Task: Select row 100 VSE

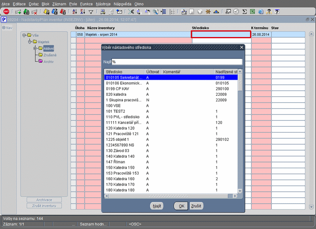Action: (x=171, y=106)
